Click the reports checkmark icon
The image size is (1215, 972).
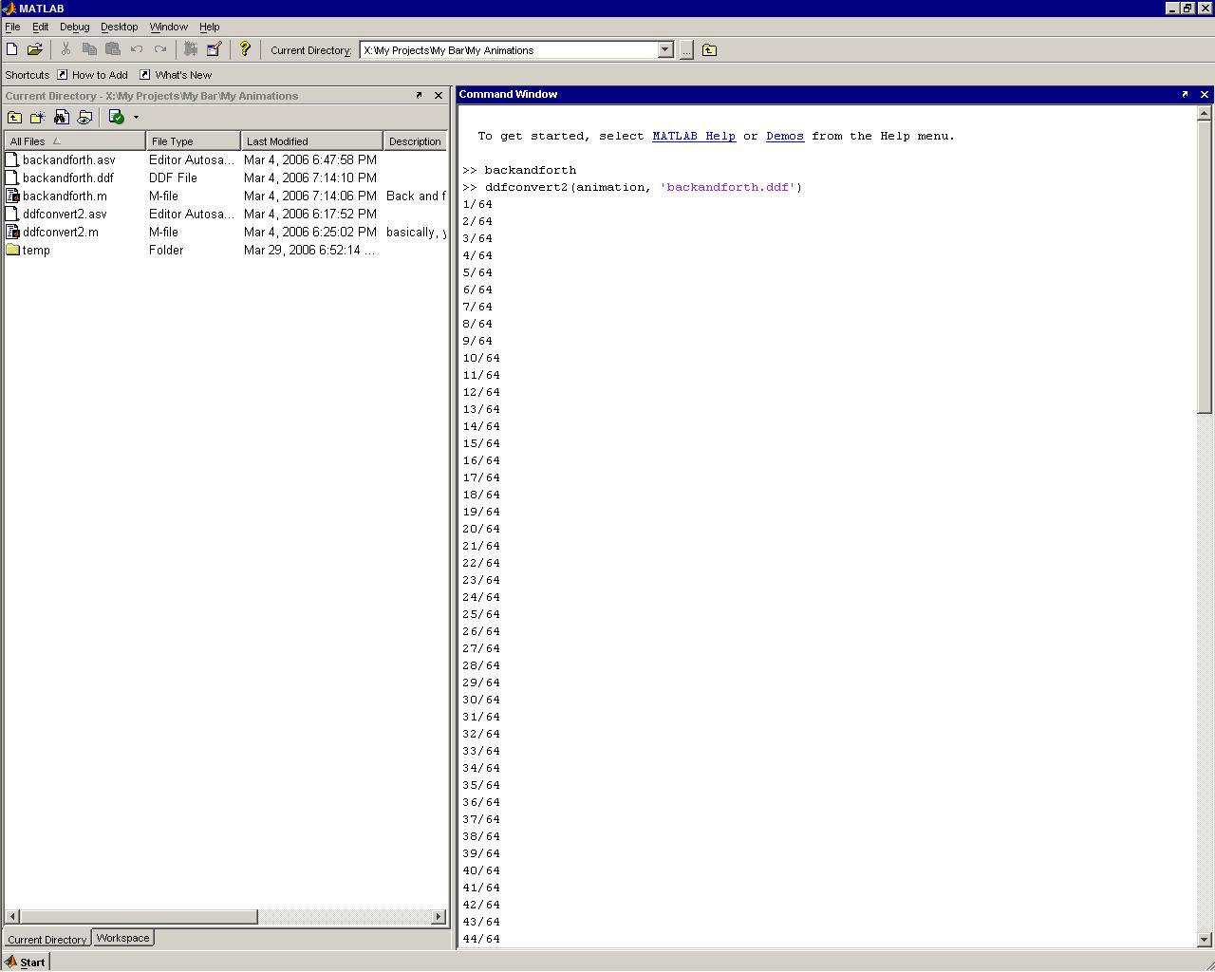coord(116,117)
